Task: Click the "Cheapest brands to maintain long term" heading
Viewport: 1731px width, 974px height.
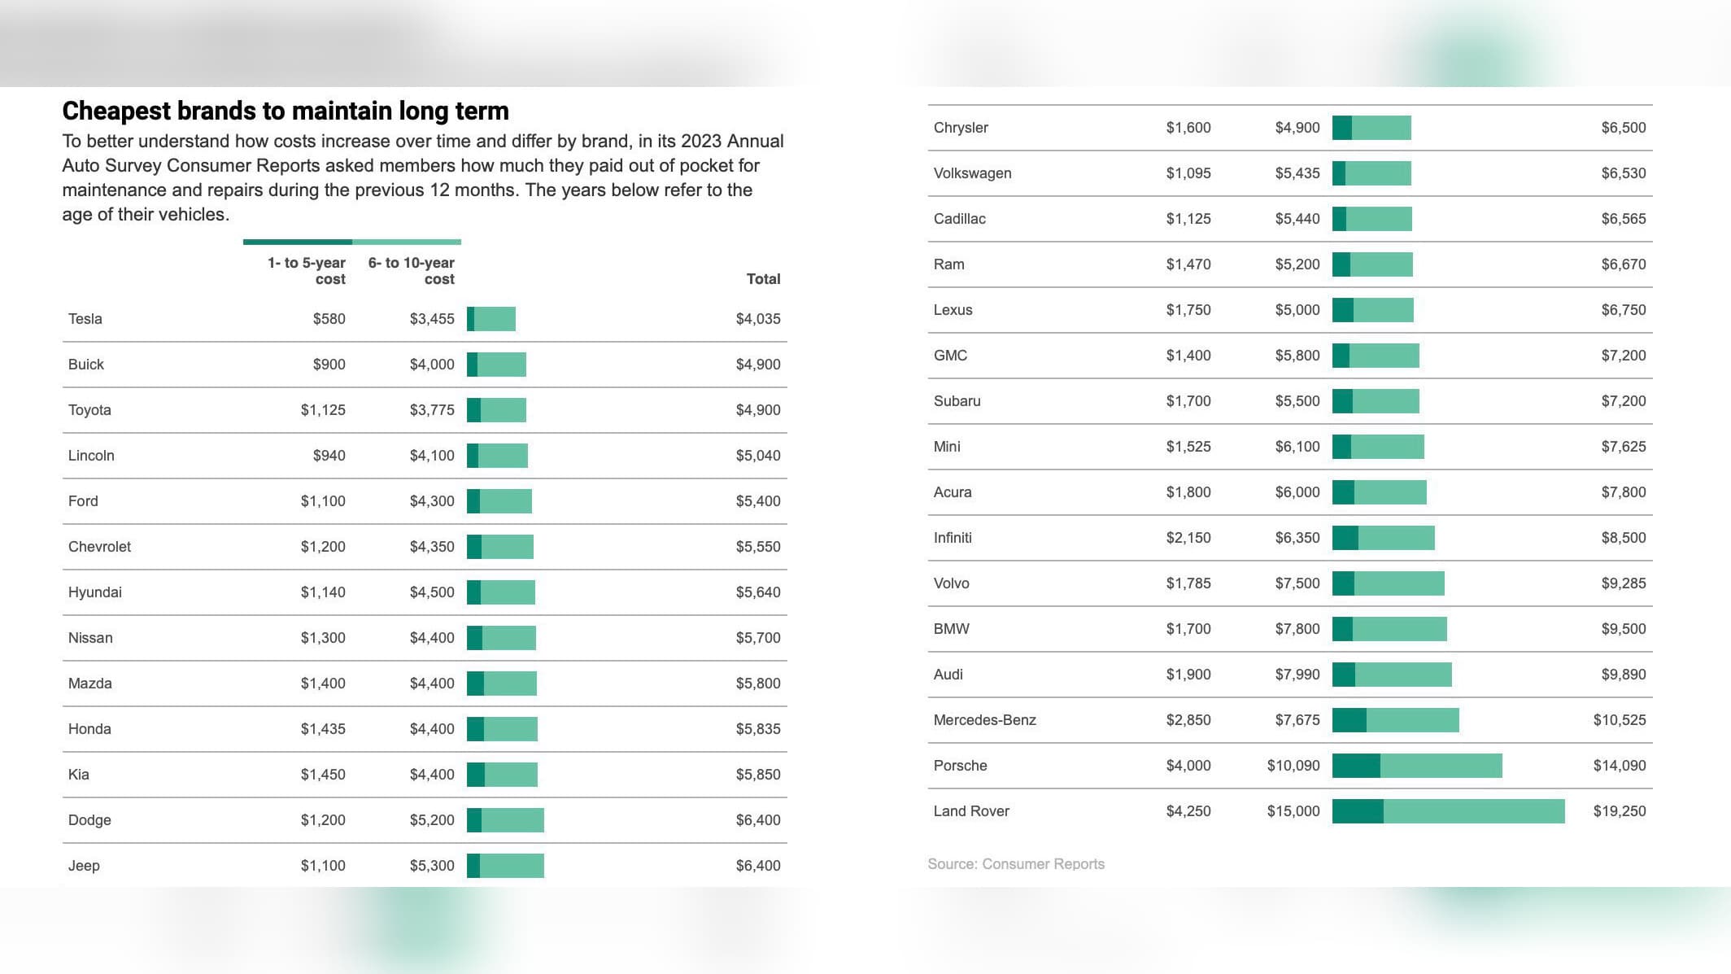Action: pyautogui.click(x=286, y=111)
